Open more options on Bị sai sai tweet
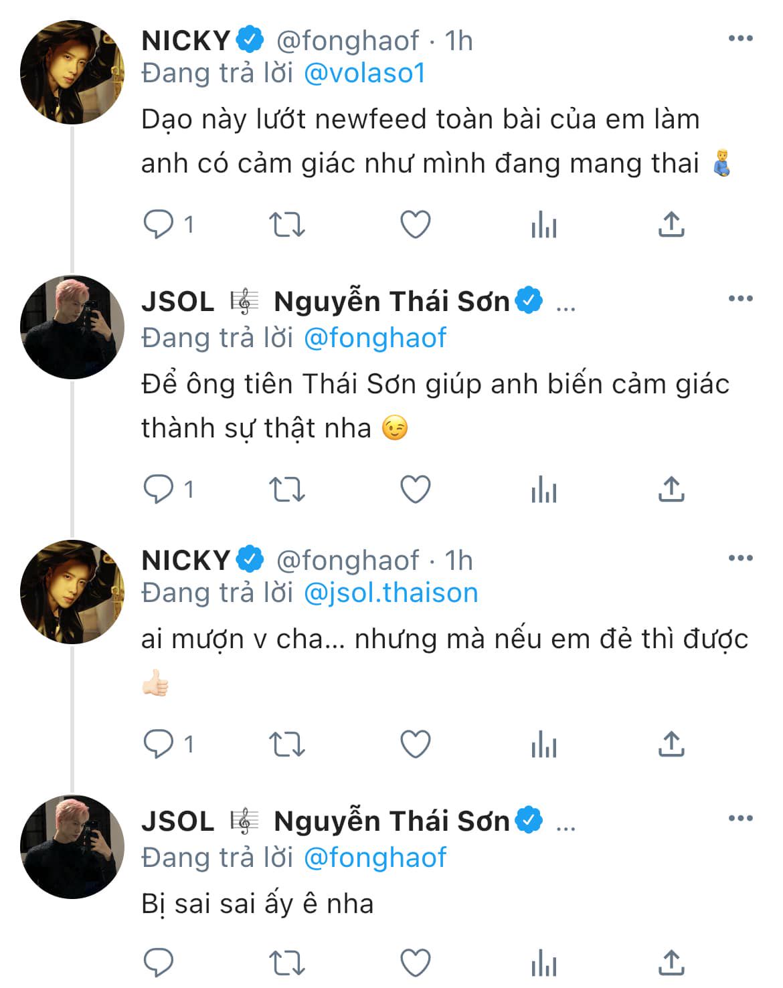The image size is (783, 988). [x=741, y=818]
